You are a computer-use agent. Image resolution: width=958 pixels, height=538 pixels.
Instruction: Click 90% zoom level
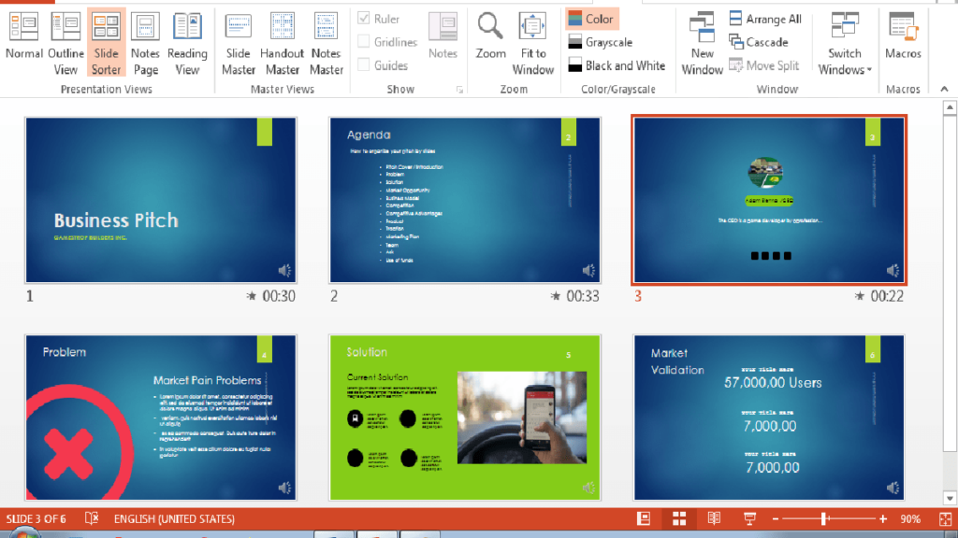click(910, 519)
